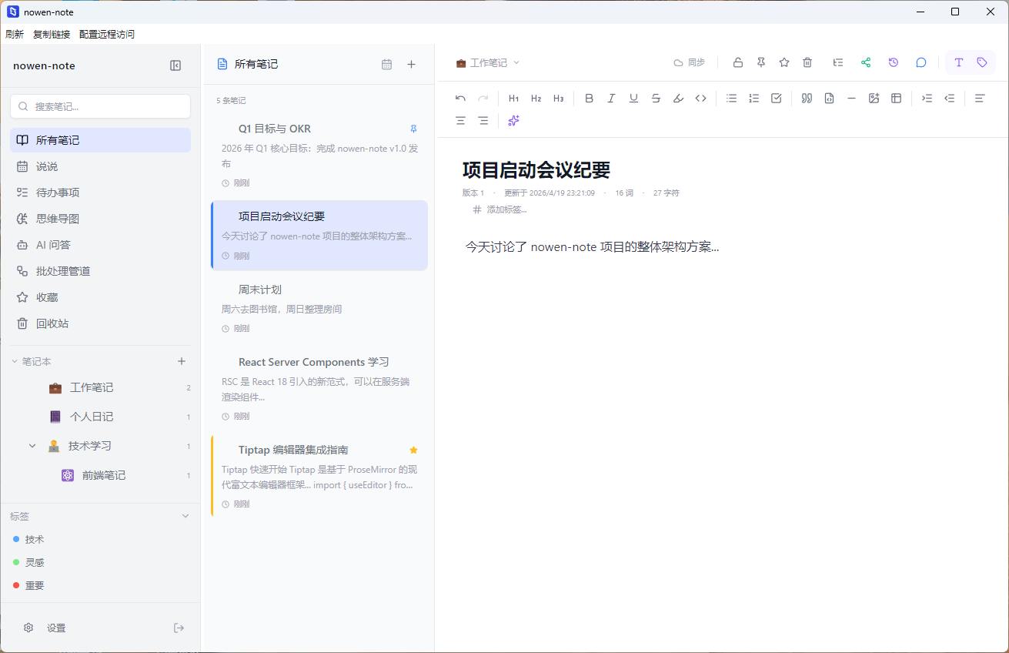Click the 同步 sync button
Viewport: 1009px width, 653px height.
689,62
